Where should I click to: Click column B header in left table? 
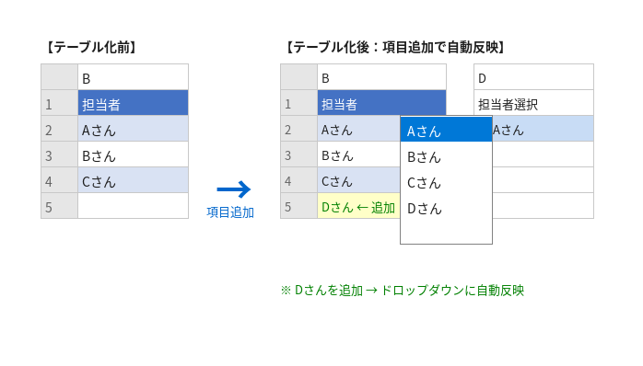pos(133,77)
